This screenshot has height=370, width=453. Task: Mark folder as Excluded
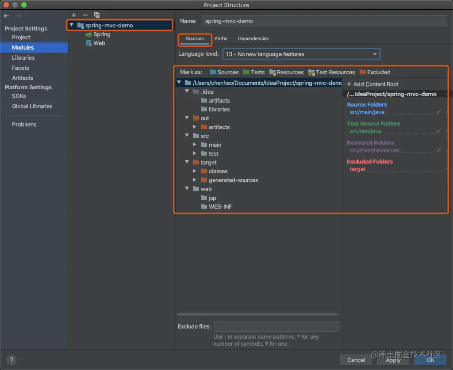coord(375,72)
